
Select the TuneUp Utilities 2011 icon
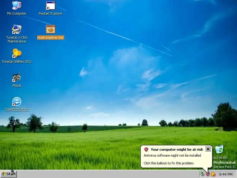17,53
